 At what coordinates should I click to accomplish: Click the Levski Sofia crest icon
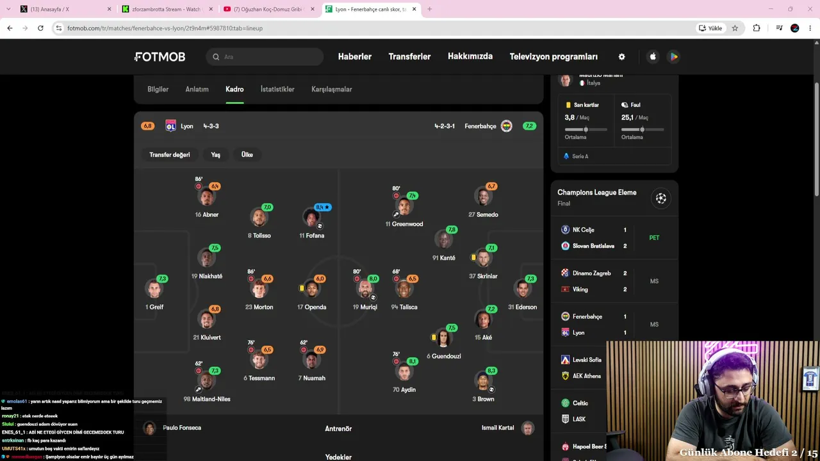[565, 360]
